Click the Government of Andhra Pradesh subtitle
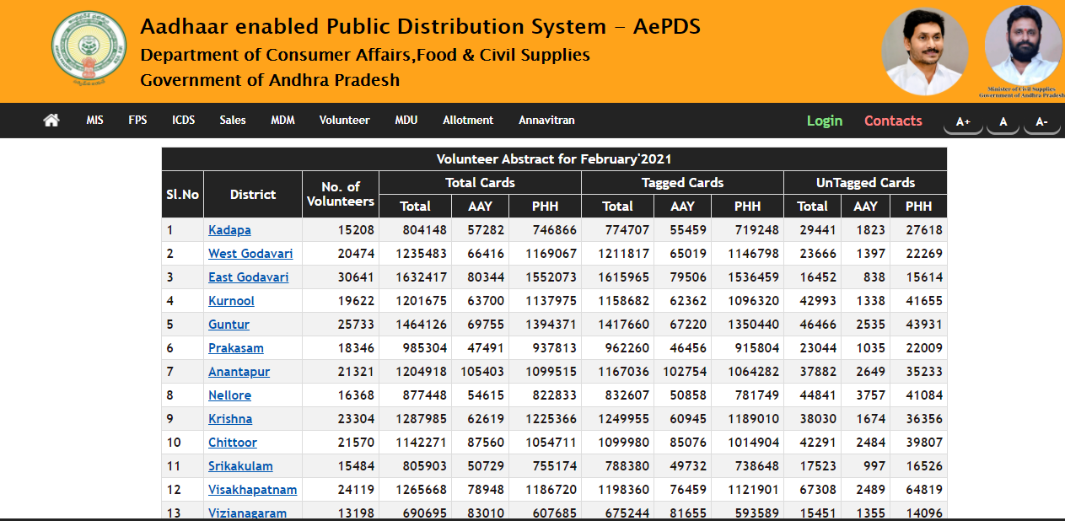 (x=270, y=80)
